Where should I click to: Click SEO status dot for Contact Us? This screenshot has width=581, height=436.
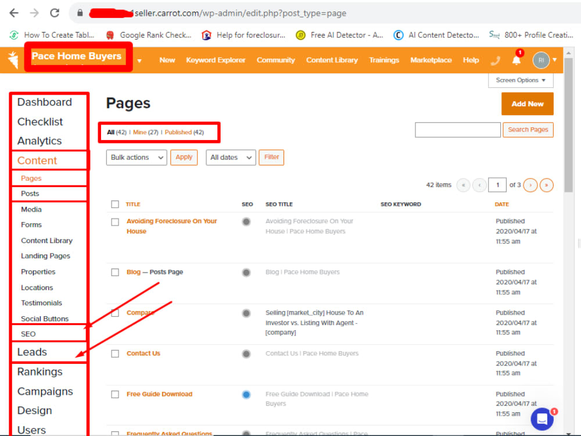coord(246,353)
